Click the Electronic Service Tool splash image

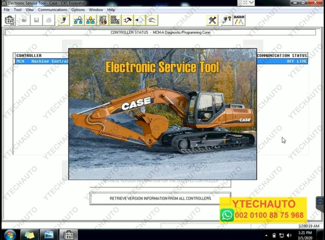[162, 114]
